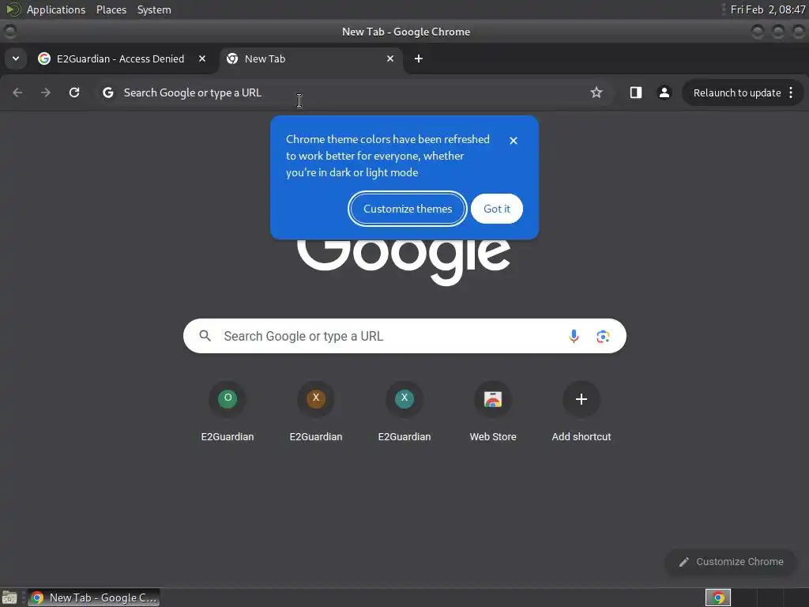The width and height of the screenshot is (809, 607).
Task: Search by image with Lens icon
Action: coord(603,337)
